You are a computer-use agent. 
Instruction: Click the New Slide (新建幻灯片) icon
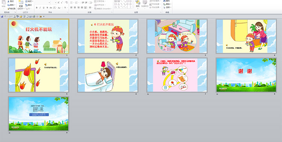click(21, 2)
